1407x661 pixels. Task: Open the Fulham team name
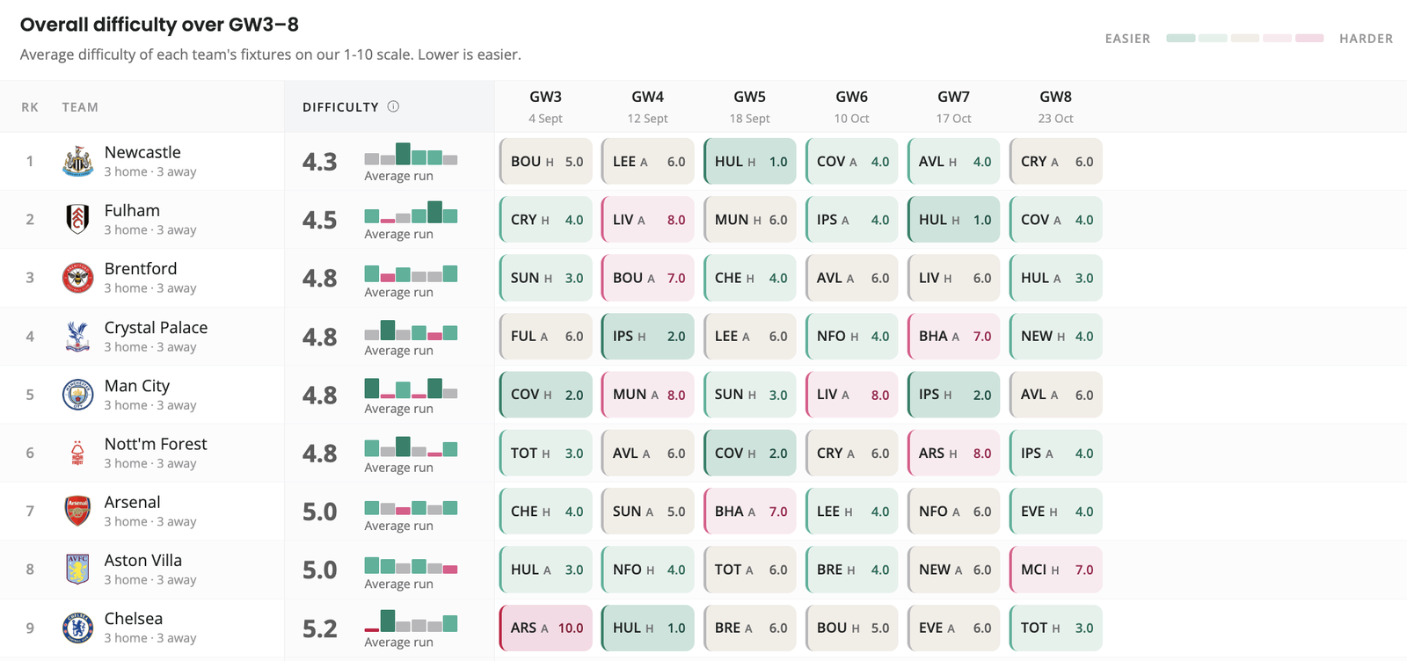pos(132,210)
